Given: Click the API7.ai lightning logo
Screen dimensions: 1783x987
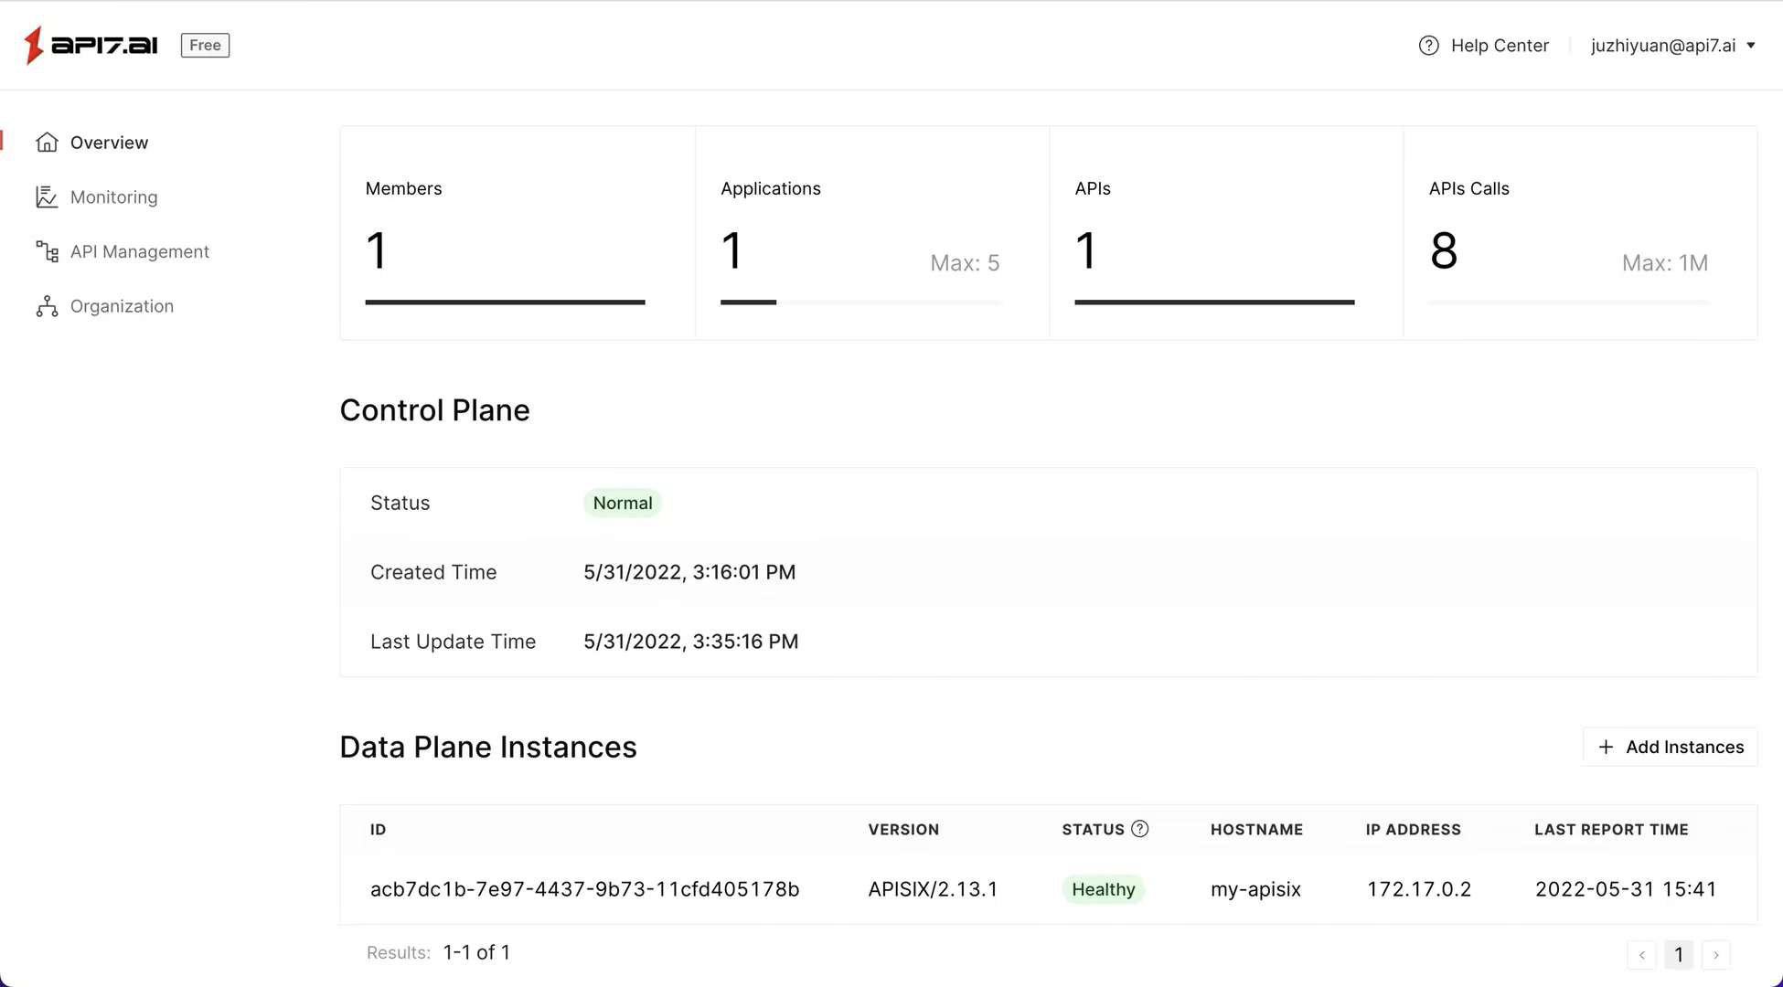Looking at the screenshot, I should pyautogui.click(x=34, y=45).
